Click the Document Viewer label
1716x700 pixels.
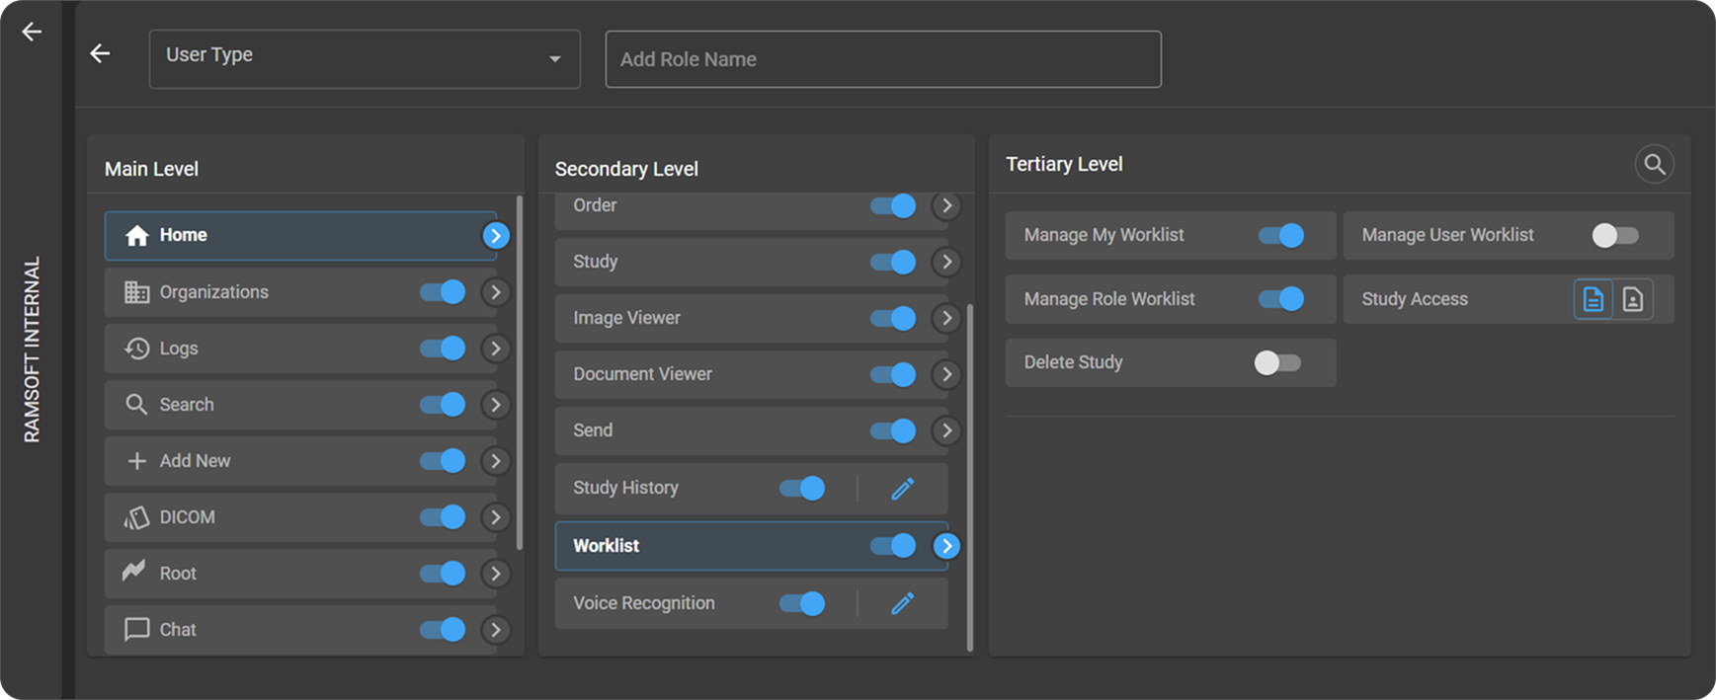coord(642,374)
